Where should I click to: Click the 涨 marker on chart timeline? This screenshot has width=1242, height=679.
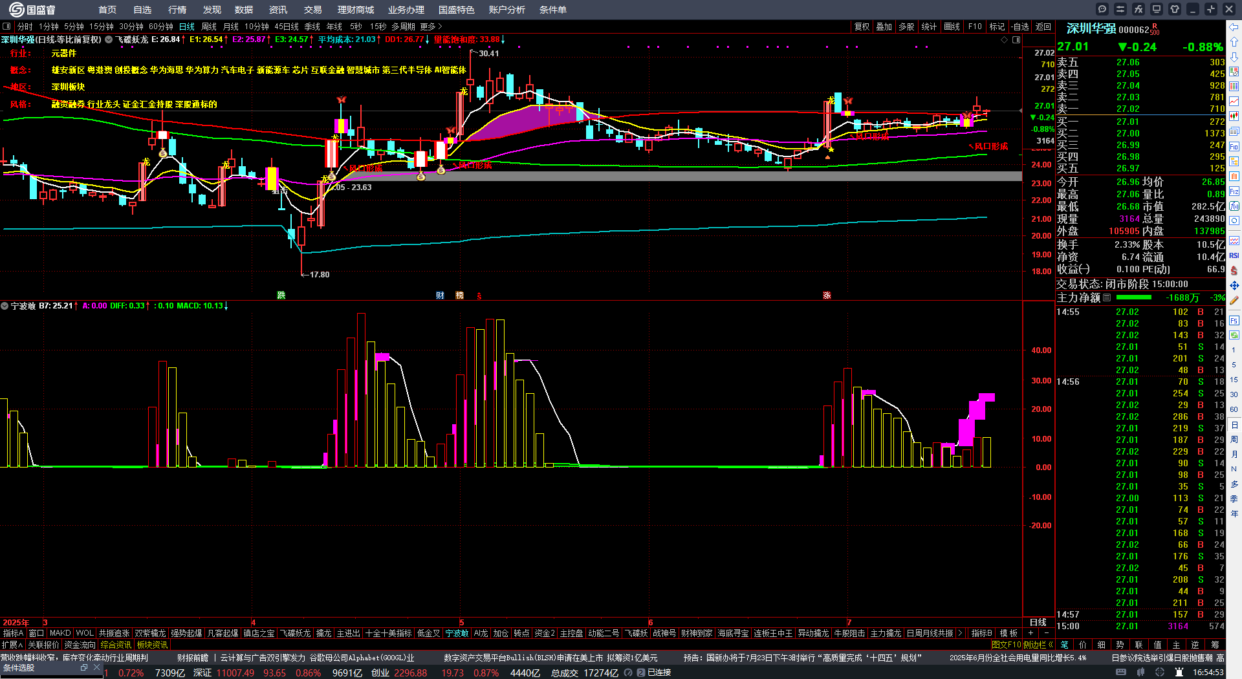pyautogui.click(x=827, y=295)
